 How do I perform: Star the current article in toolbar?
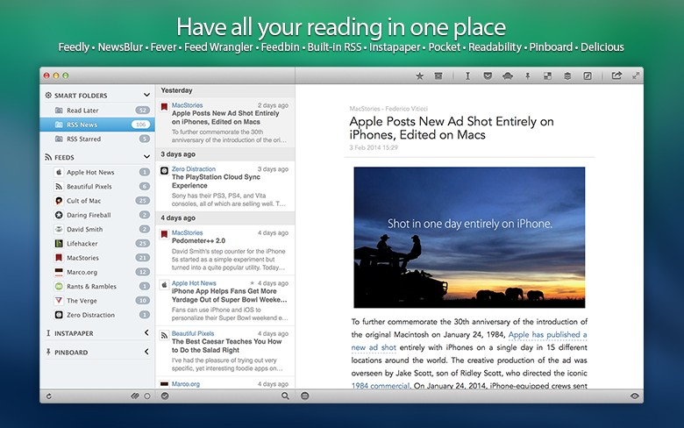point(419,76)
